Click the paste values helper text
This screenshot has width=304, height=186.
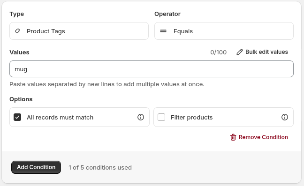(107, 84)
